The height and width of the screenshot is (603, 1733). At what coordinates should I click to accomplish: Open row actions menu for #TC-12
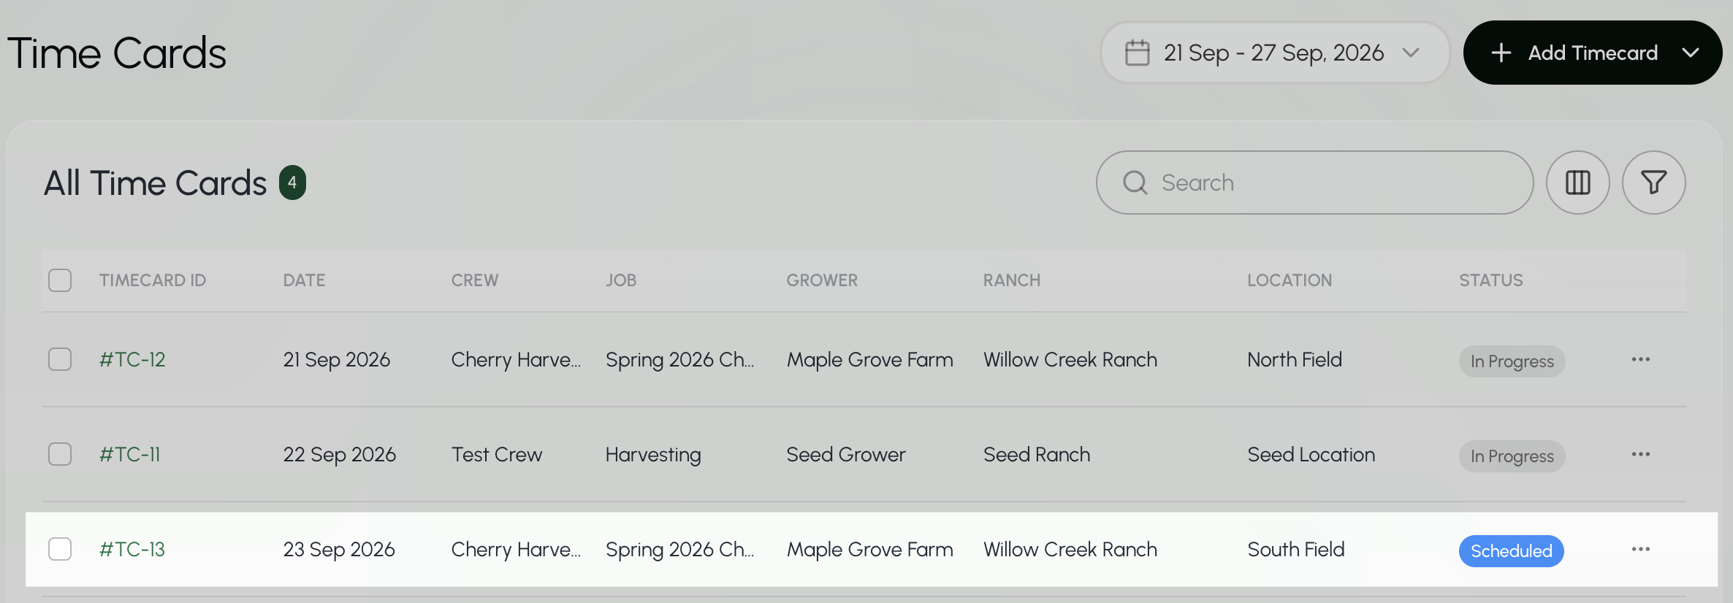(x=1640, y=359)
